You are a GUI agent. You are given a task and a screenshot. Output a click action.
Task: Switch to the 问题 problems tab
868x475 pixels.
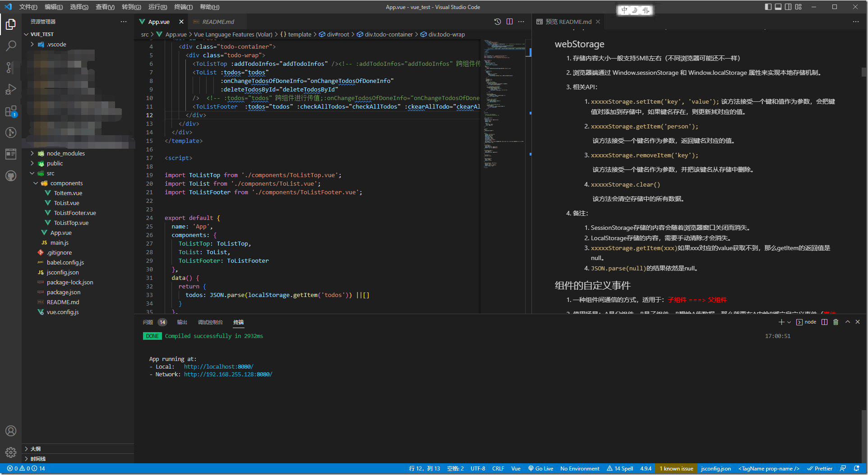(155, 322)
